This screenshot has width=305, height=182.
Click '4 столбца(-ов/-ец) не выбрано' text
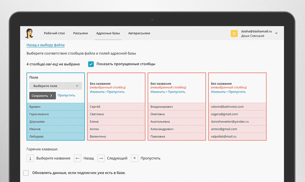53,64
